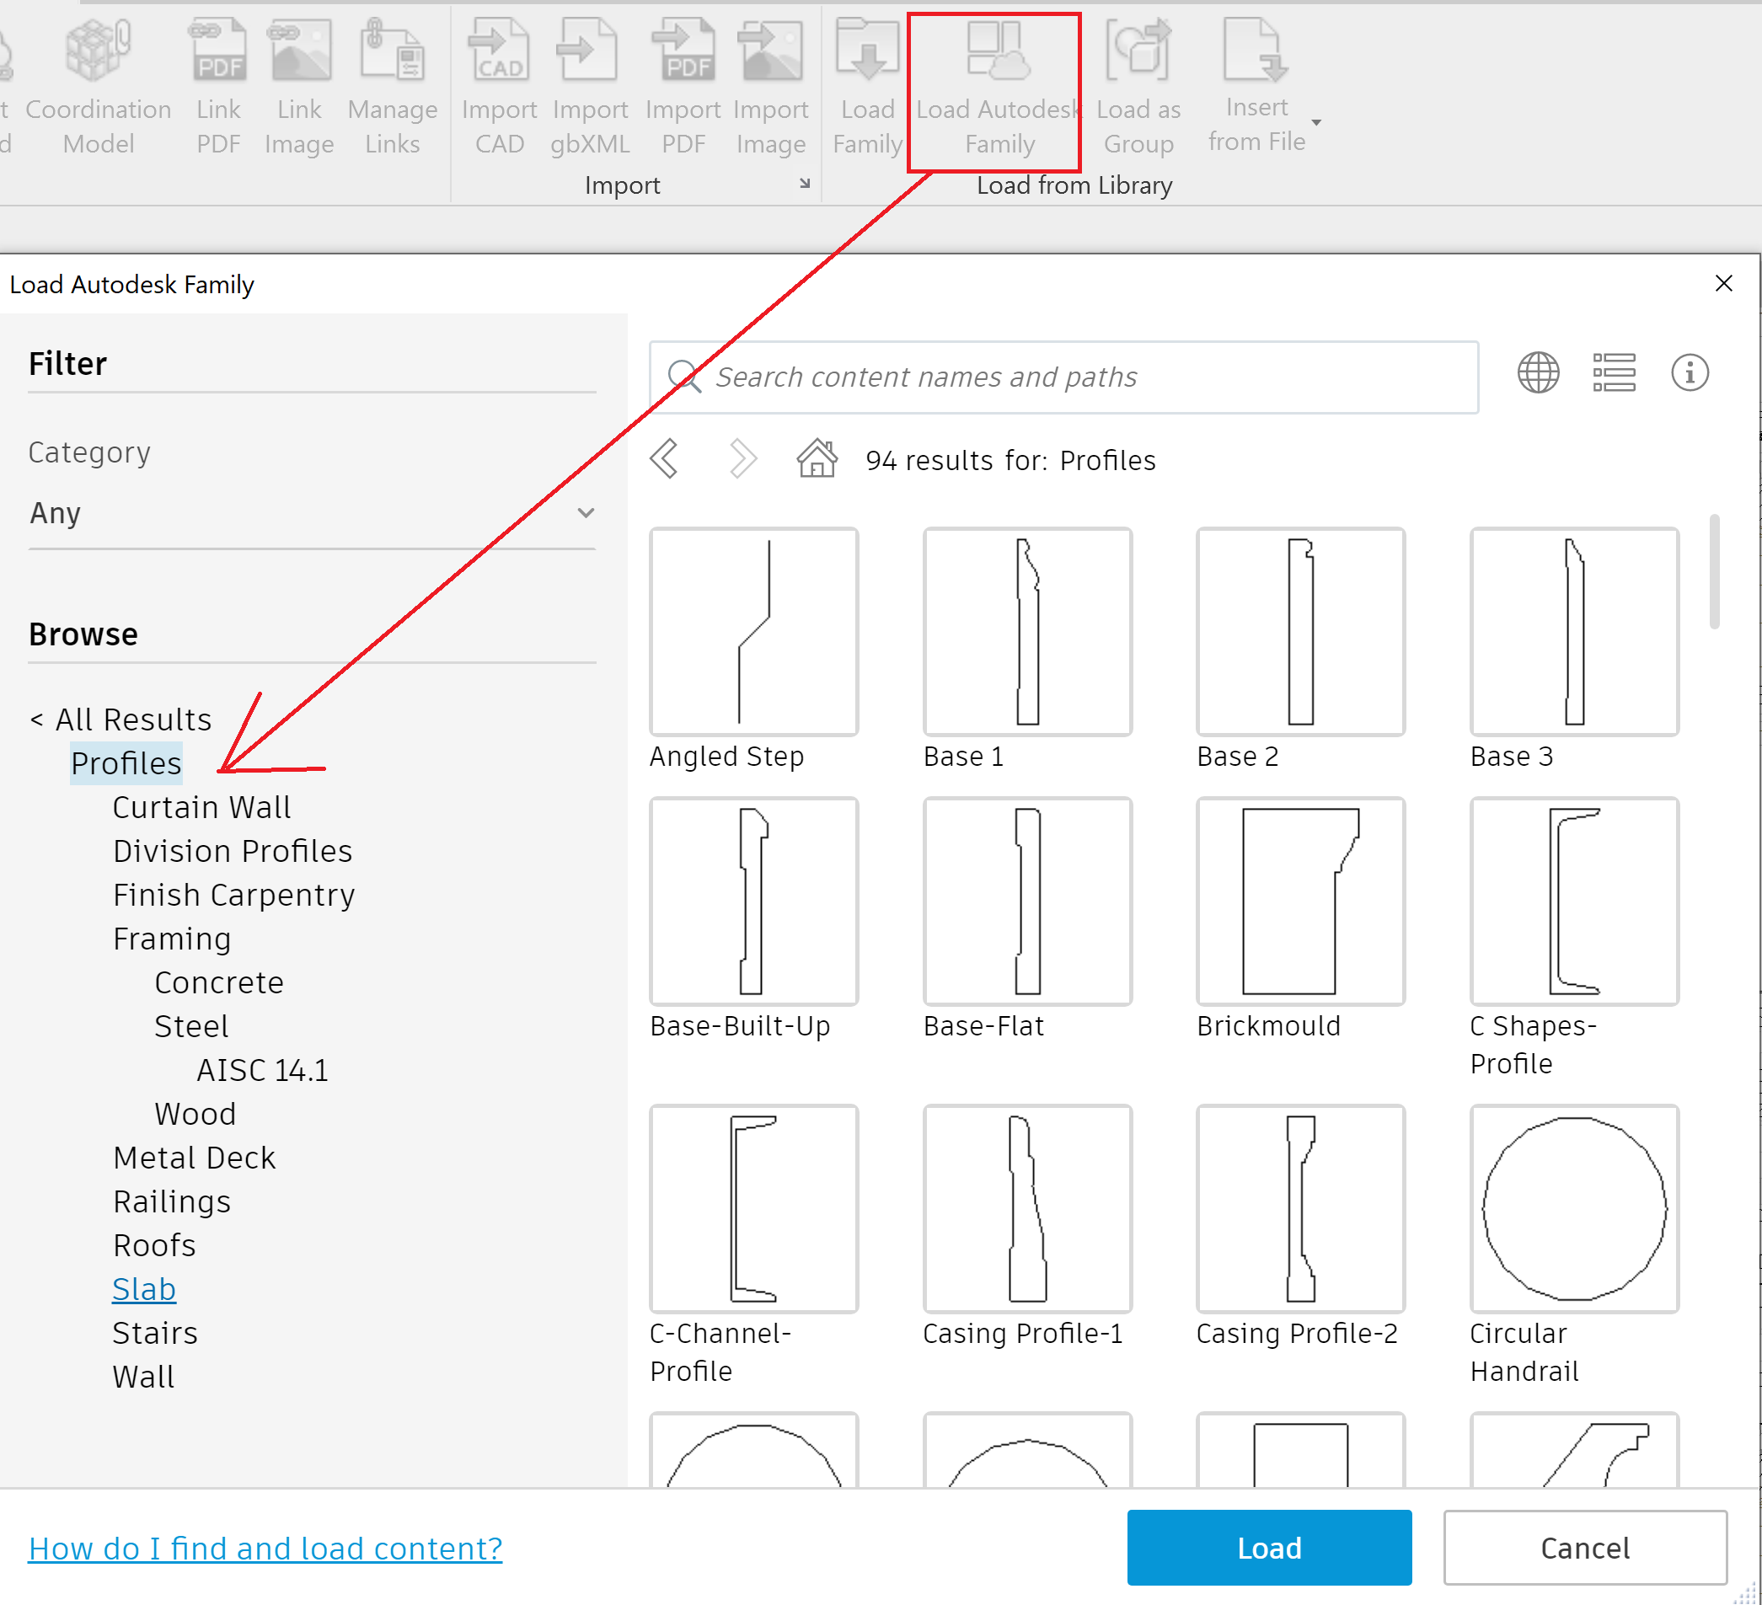Select the Link PDF tool
Viewport: 1762px width, 1605px height.
click(217, 83)
